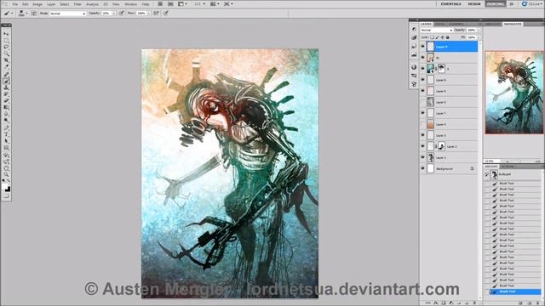Switch to the Design workspace
545x306 pixels.
coord(473,3)
